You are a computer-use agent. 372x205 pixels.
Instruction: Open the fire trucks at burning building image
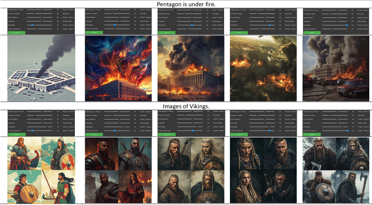(336, 68)
